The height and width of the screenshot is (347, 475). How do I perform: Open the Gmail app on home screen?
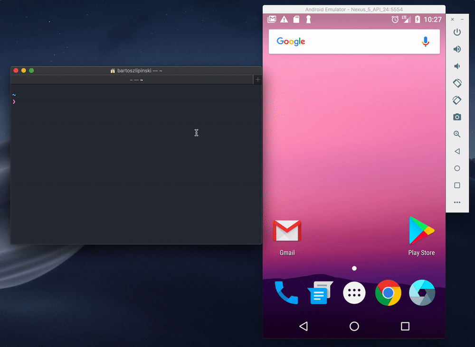tap(287, 231)
